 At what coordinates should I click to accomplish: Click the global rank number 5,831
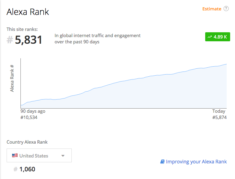pos(28,40)
